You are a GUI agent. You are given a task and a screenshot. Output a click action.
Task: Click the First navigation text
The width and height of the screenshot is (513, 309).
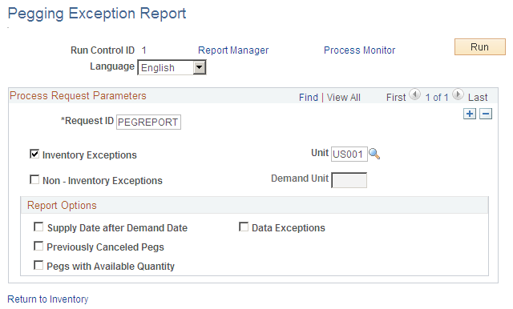396,98
